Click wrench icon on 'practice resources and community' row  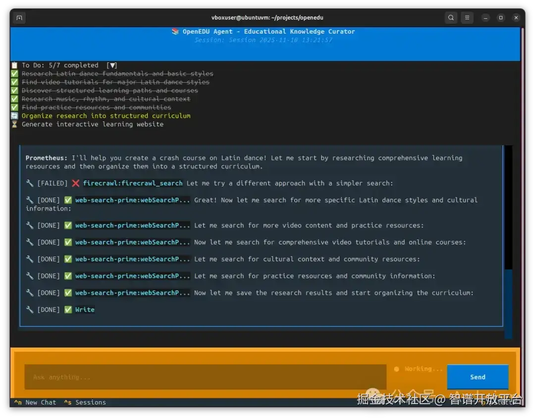pyautogui.click(x=30, y=276)
